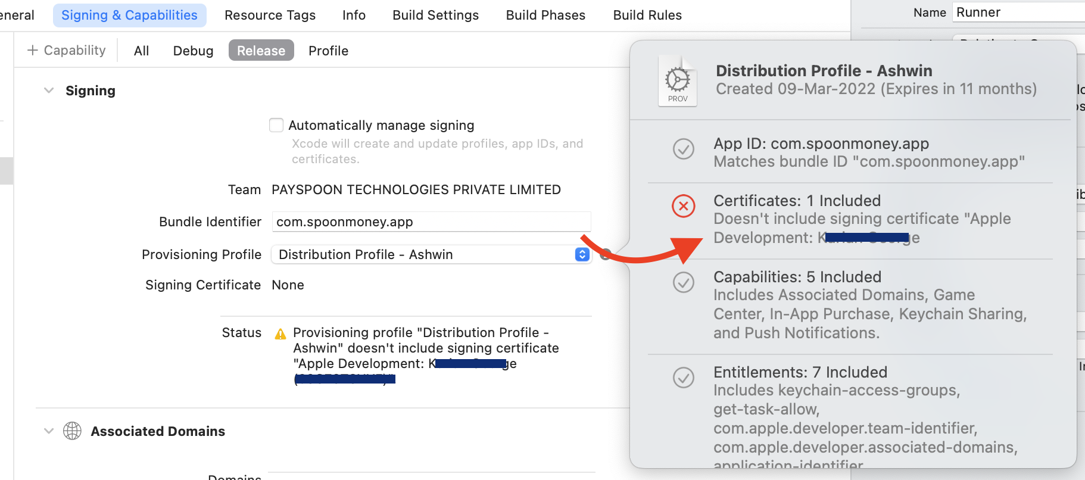Switch to the Build Settings tab
Image resolution: width=1085 pixels, height=480 pixels.
pos(435,15)
